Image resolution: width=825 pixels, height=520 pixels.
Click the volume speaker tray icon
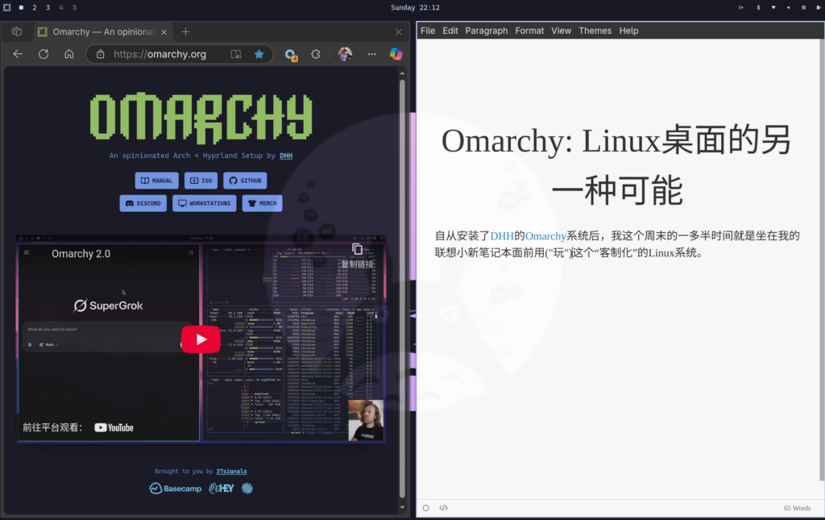pos(788,7)
